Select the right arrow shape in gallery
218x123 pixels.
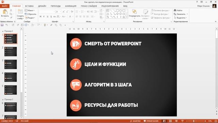(117, 14)
